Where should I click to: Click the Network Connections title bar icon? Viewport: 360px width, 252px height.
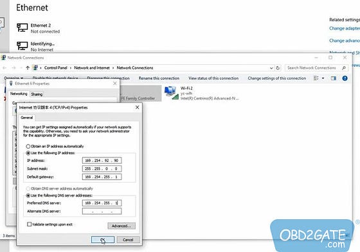tap(3, 58)
